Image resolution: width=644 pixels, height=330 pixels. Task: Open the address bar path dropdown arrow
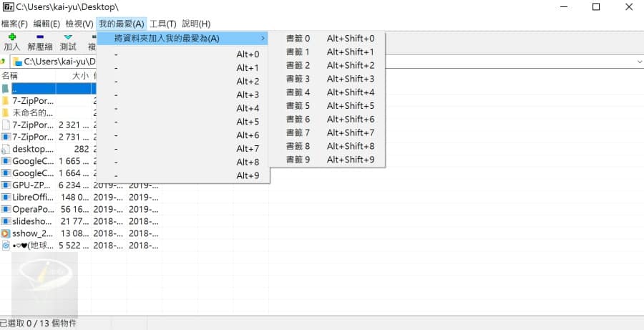(x=640, y=62)
